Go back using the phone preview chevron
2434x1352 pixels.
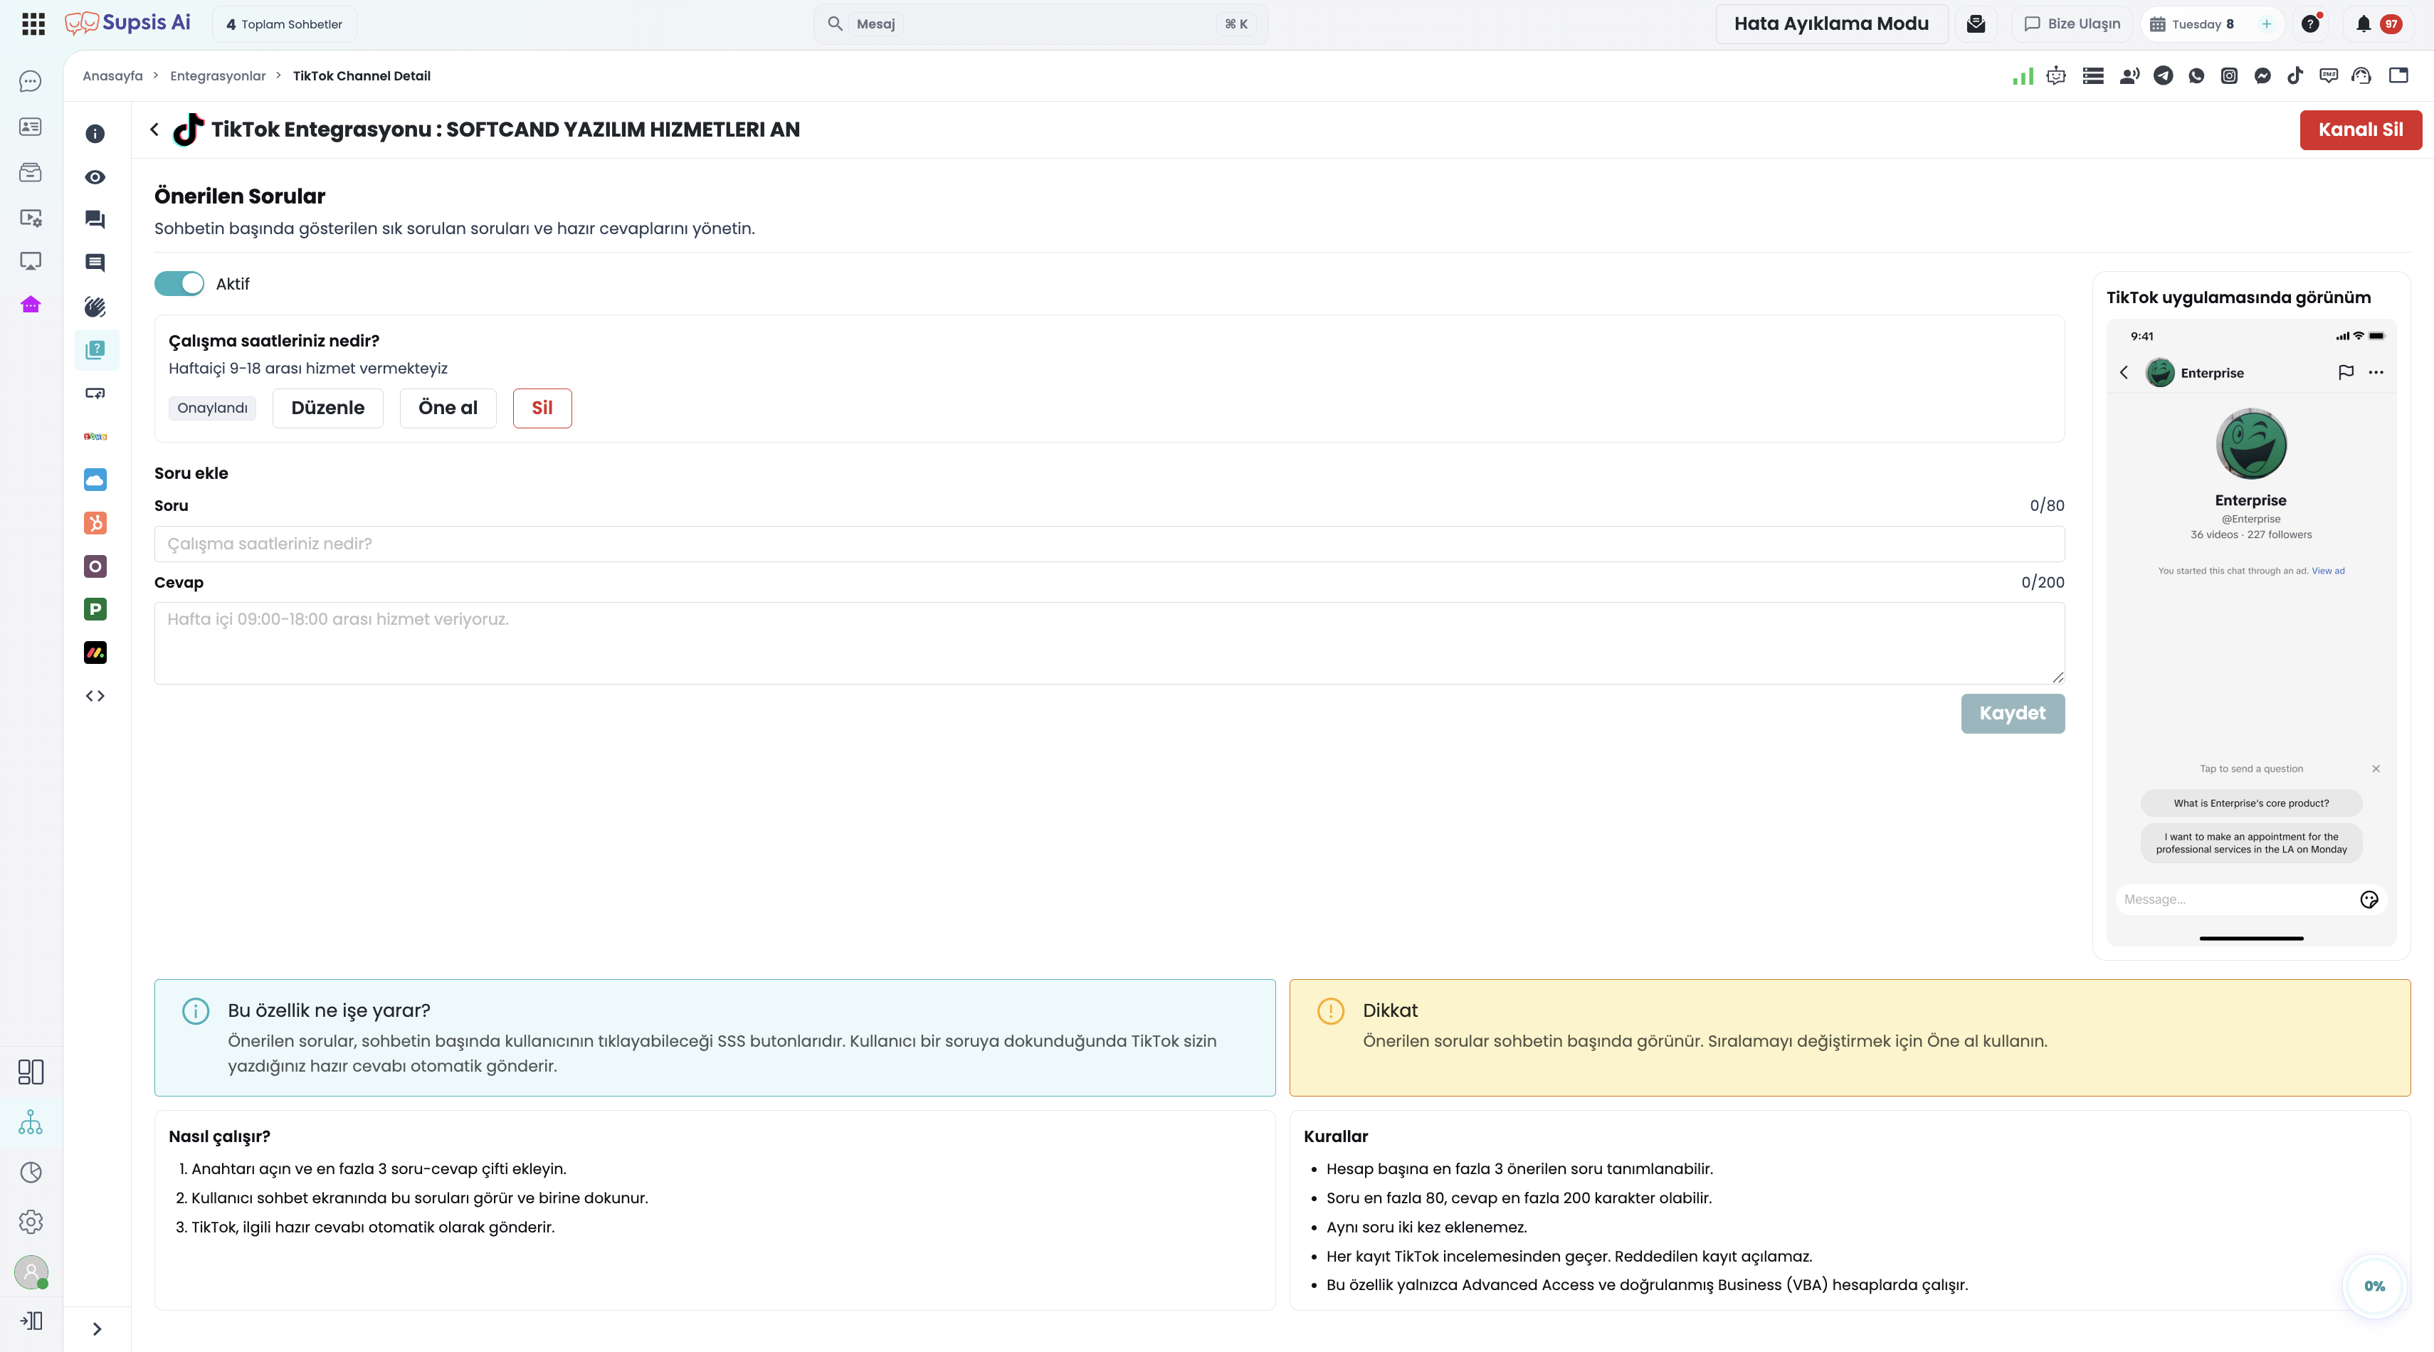(x=2124, y=372)
